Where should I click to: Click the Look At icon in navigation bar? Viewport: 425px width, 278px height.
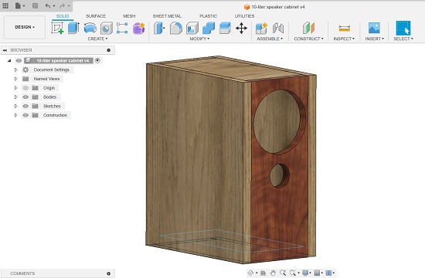pyautogui.click(x=263, y=273)
